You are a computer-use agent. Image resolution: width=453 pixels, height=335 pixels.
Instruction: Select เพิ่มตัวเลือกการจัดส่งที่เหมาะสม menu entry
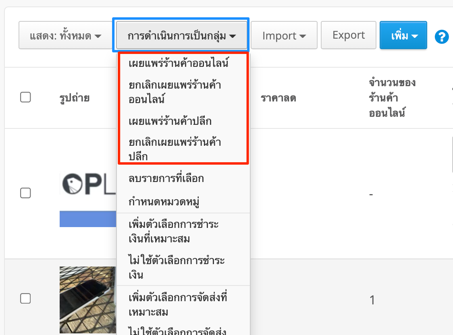(183, 304)
